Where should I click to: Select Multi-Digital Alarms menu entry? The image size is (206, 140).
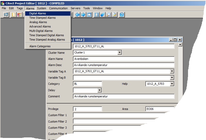[48, 31]
